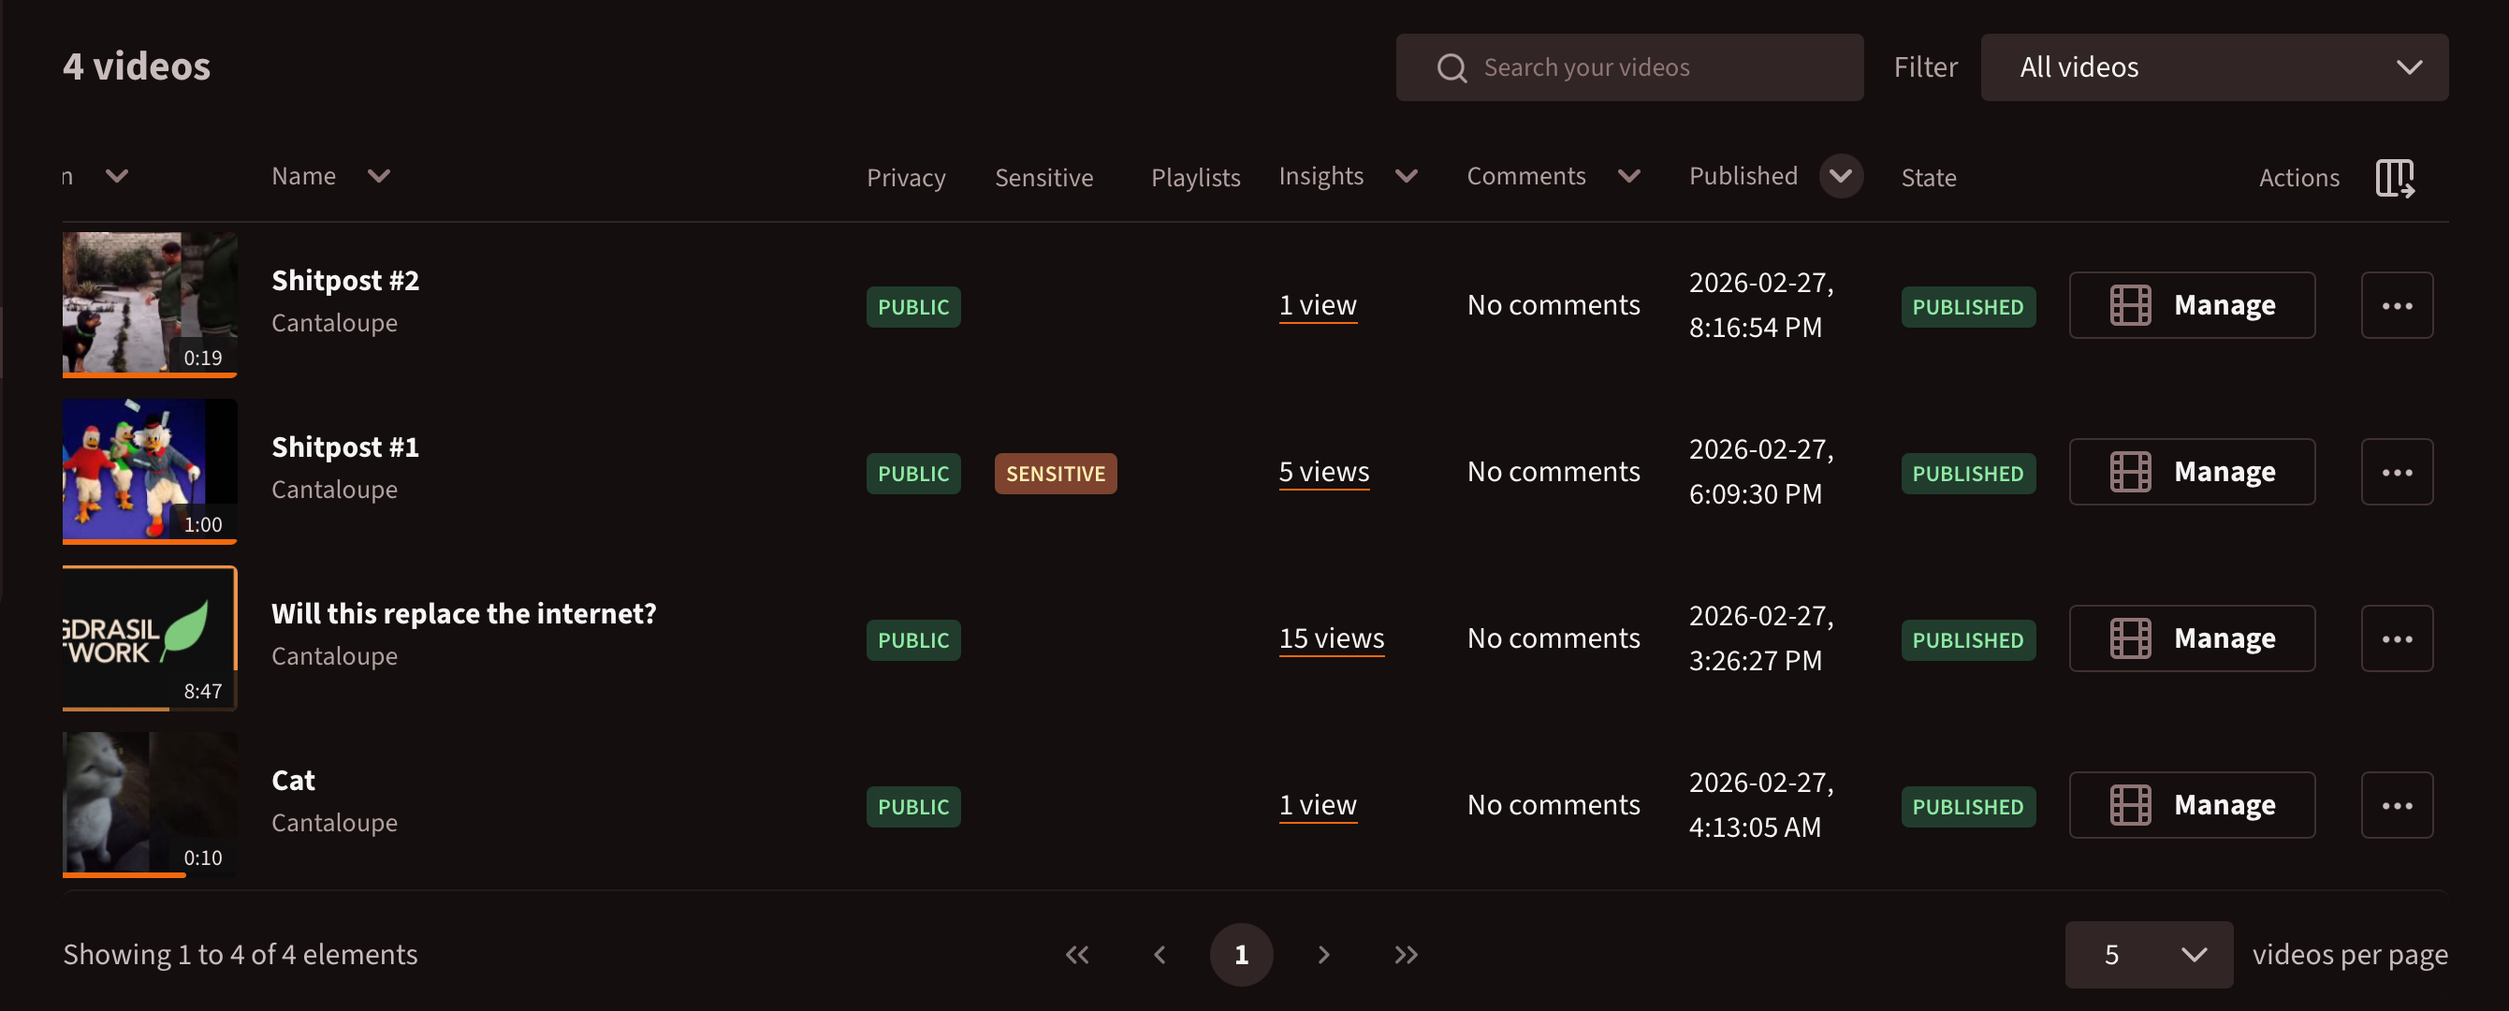The width and height of the screenshot is (2509, 1011).
Task: Open the All videos filter dropdown
Action: click(x=2213, y=67)
